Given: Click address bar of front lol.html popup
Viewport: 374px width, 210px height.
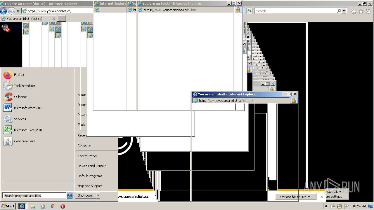Looking at the screenshot, I should (x=241, y=101).
